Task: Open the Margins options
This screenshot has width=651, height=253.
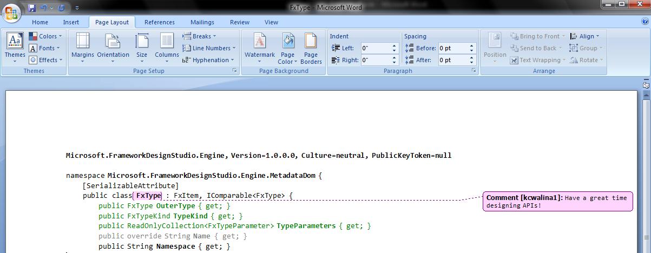Action: (x=83, y=46)
